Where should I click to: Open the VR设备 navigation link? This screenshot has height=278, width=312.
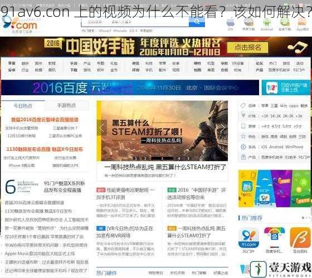(237, 63)
